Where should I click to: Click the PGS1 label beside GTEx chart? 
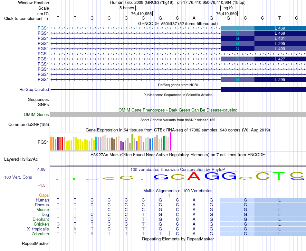click(43, 142)
